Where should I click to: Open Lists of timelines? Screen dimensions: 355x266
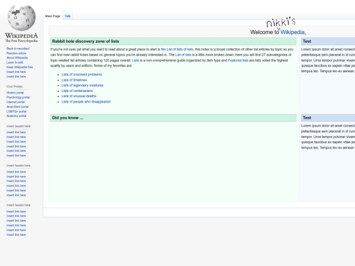74,80
